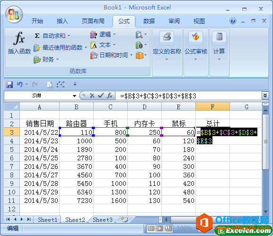Open the Calculation group
The height and width of the screenshot is (236, 273).
(x=219, y=52)
